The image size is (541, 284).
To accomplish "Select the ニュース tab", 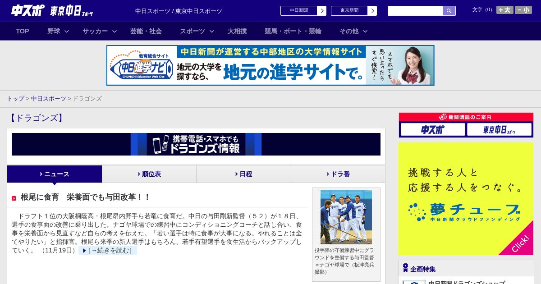I will coord(55,174).
